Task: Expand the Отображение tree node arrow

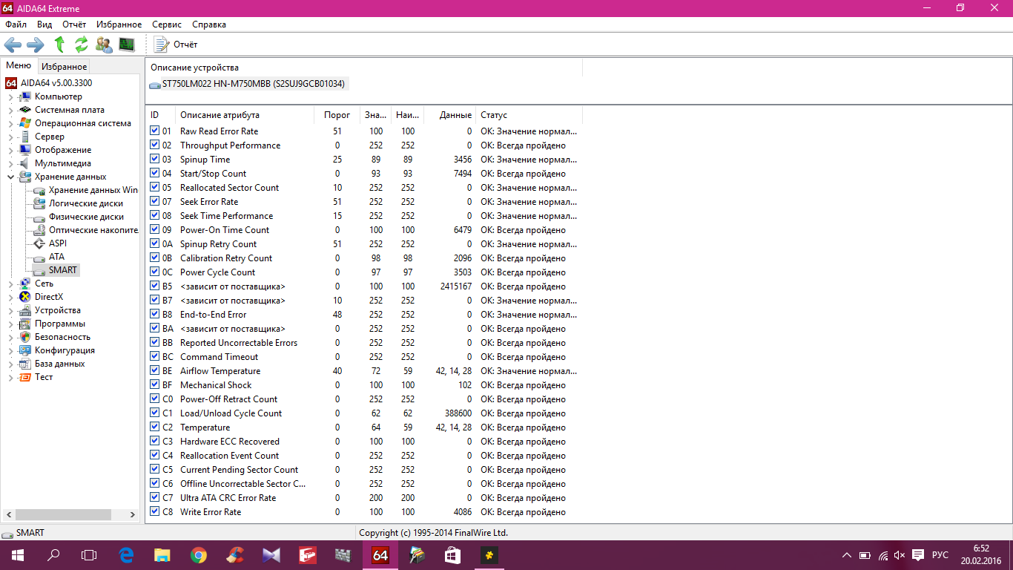Action: 10,150
